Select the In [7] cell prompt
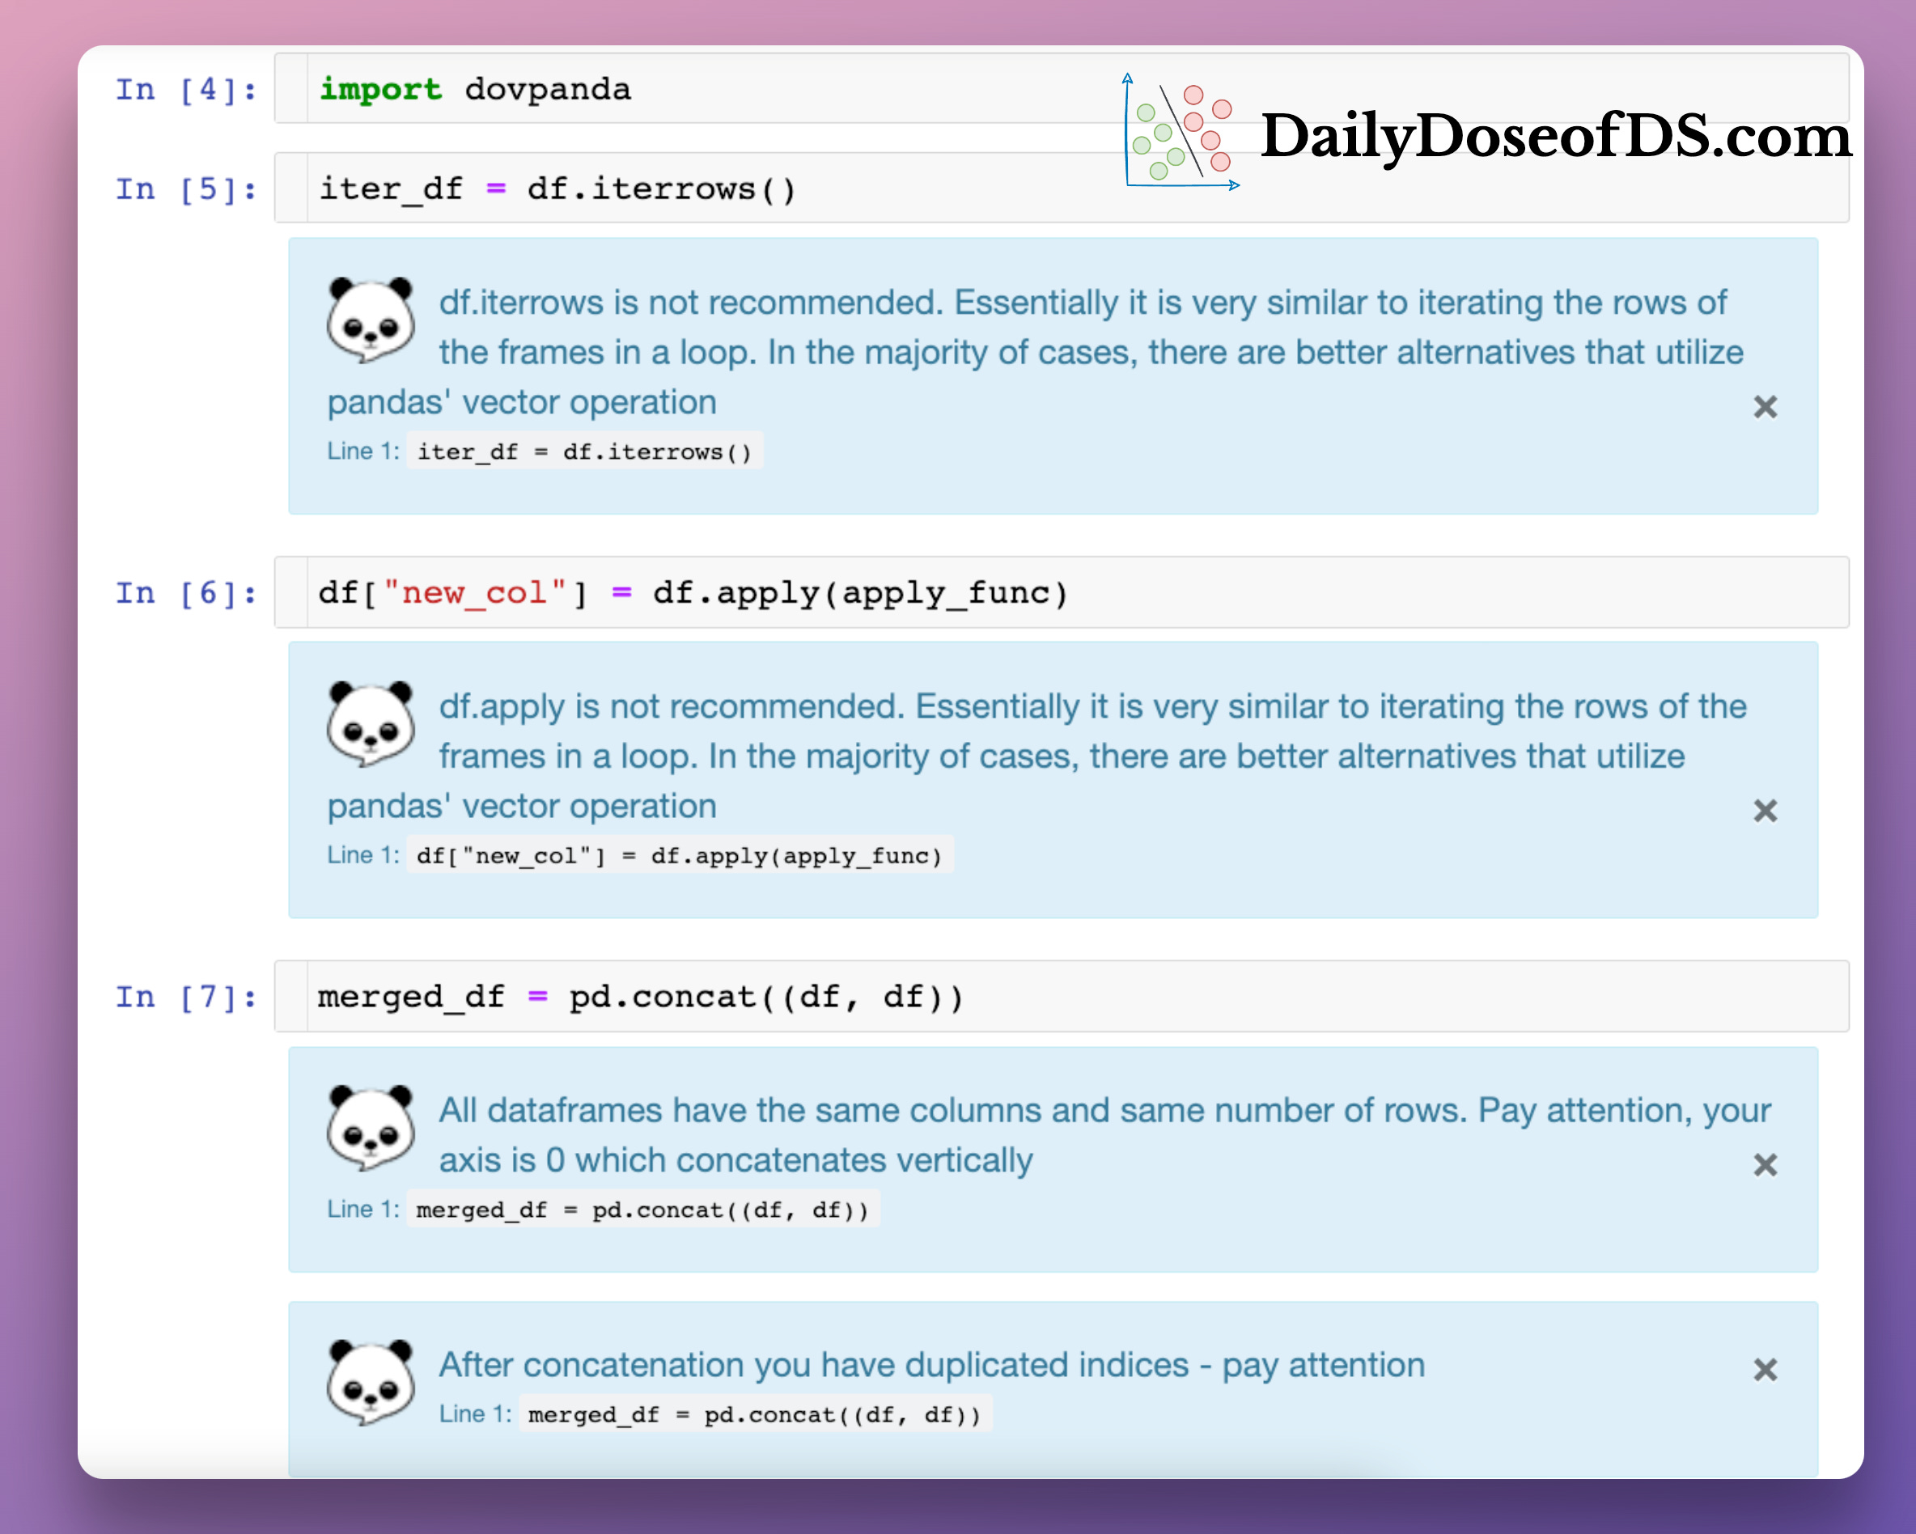Image resolution: width=1916 pixels, height=1534 pixels. (x=184, y=996)
